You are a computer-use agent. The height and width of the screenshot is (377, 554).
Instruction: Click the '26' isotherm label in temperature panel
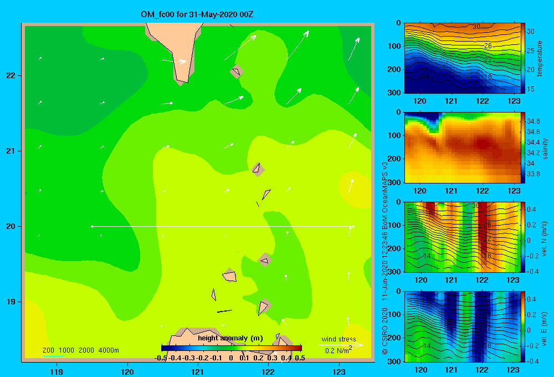[x=488, y=46]
